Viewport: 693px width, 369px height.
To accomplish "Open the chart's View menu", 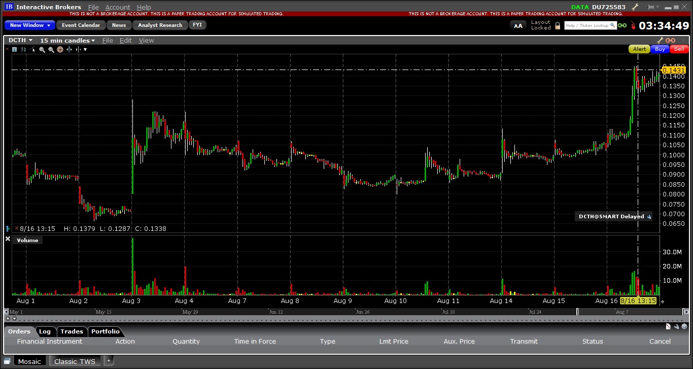I will 146,40.
